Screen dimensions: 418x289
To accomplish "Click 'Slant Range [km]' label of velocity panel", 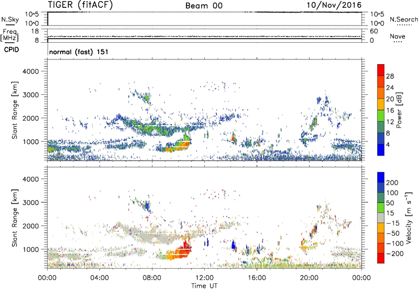I will pos(15,218).
